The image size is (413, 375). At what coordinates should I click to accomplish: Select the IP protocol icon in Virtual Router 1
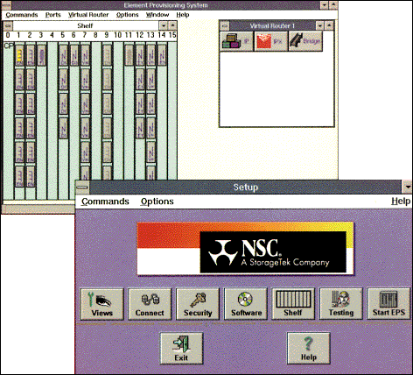tap(236, 41)
